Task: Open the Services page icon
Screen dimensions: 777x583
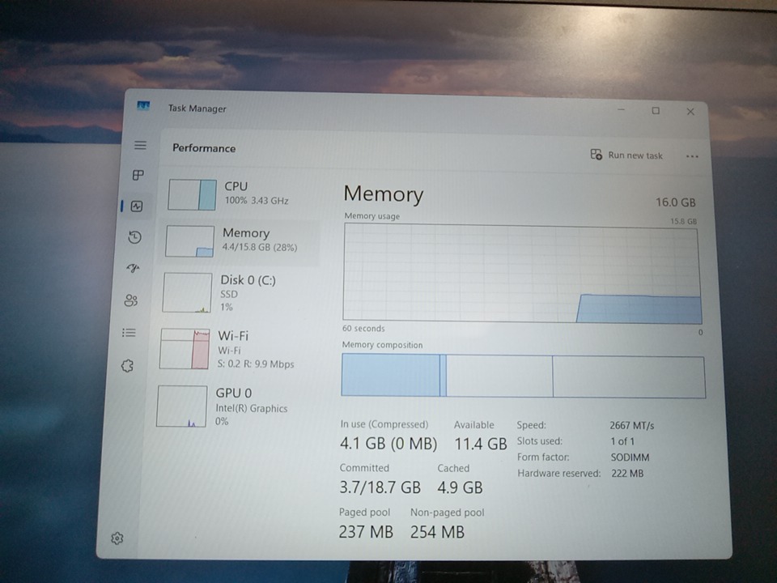Action: point(127,366)
